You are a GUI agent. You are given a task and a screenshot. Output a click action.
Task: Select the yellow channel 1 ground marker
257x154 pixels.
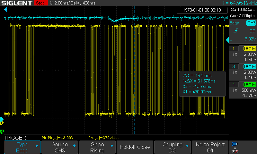coord(2,123)
